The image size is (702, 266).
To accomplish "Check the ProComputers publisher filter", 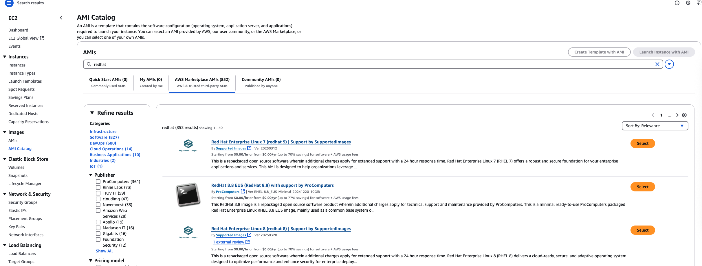I will [x=98, y=181].
